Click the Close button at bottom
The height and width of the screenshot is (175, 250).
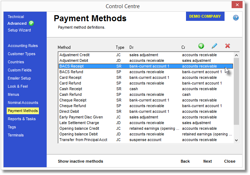point(229,161)
